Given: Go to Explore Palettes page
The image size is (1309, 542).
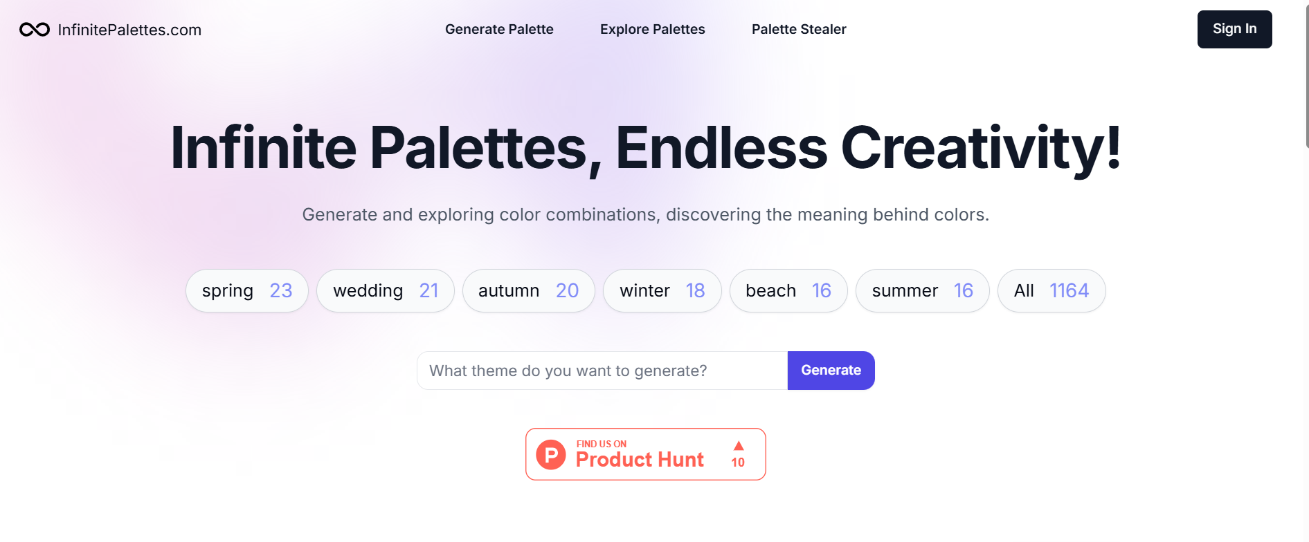Looking at the screenshot, I should [x=653, y=29].
